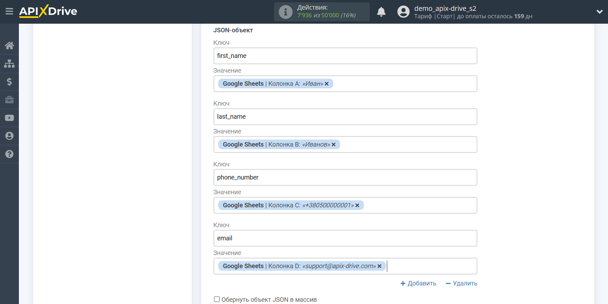Select the Google Sheets Колонка B tag
Viewport: 608px width, 304px height.
pyautogui.click(x=279, y=144)
